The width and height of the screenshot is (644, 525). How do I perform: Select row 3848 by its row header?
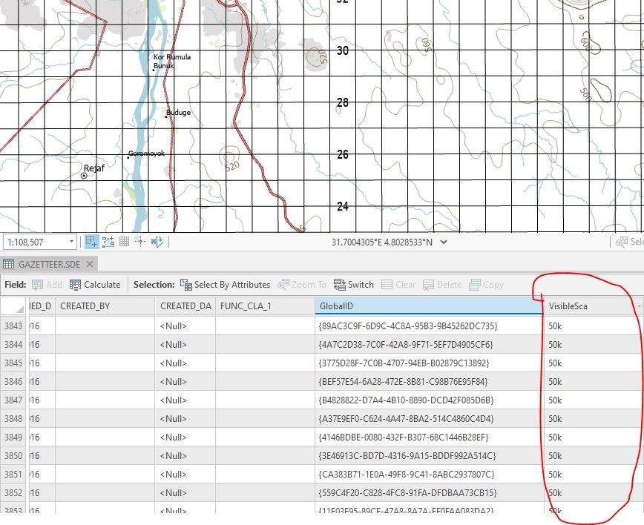13,419
